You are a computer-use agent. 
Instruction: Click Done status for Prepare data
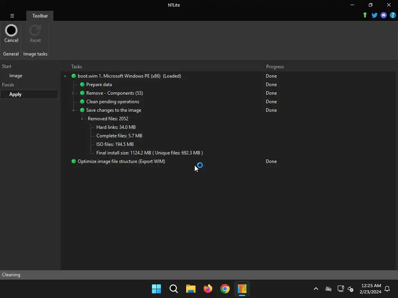click(x=271, y=84)
